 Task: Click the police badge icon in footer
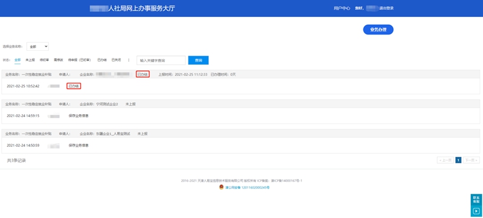(x=221, y=187)
